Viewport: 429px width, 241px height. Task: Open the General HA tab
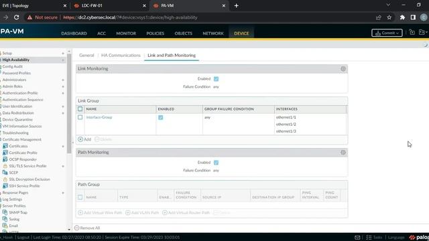pyautogui.click(x=86, y=55)
